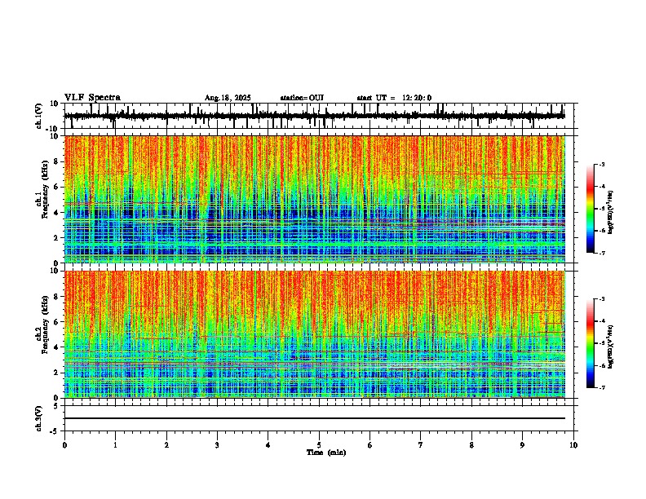Click the ch.1 spectrogram color scale bar

coord(591,209)
